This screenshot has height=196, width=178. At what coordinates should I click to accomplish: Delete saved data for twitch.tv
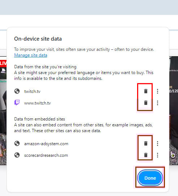145,91
